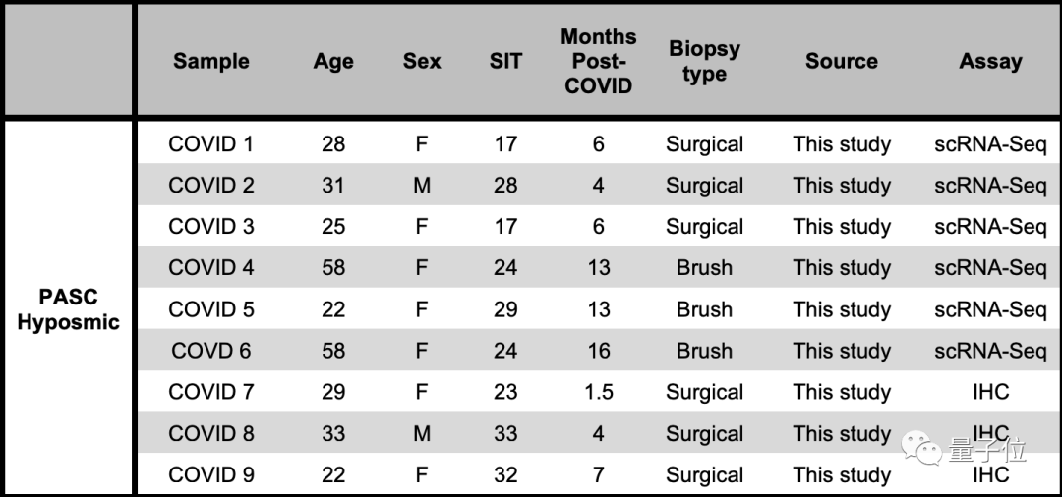Select the Months Post-COVID column header
1062x497 pixels.
598,61
